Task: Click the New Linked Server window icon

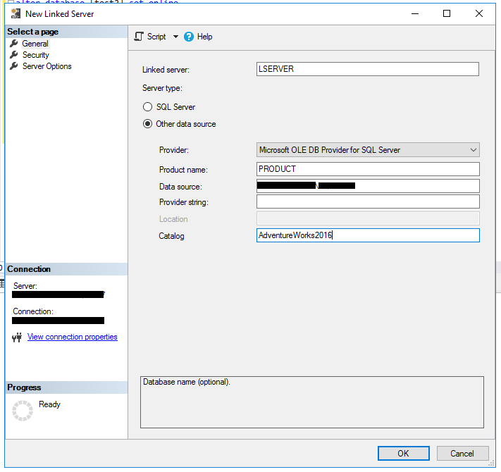Action: coord(16,13)
